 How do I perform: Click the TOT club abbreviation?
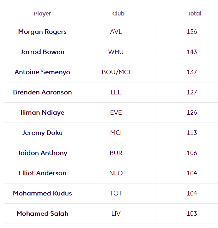point(116,193)
